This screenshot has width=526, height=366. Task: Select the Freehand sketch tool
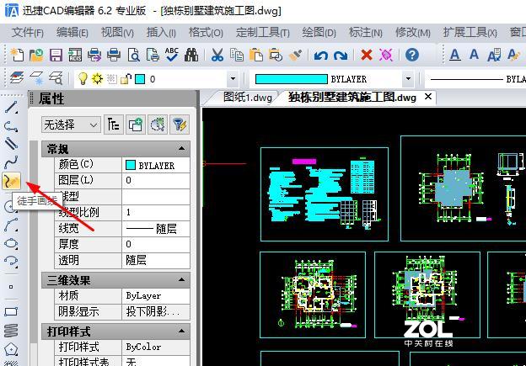click(x=12, y=181)
